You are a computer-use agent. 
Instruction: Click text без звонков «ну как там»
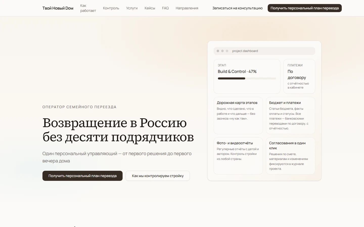[236, 116]
